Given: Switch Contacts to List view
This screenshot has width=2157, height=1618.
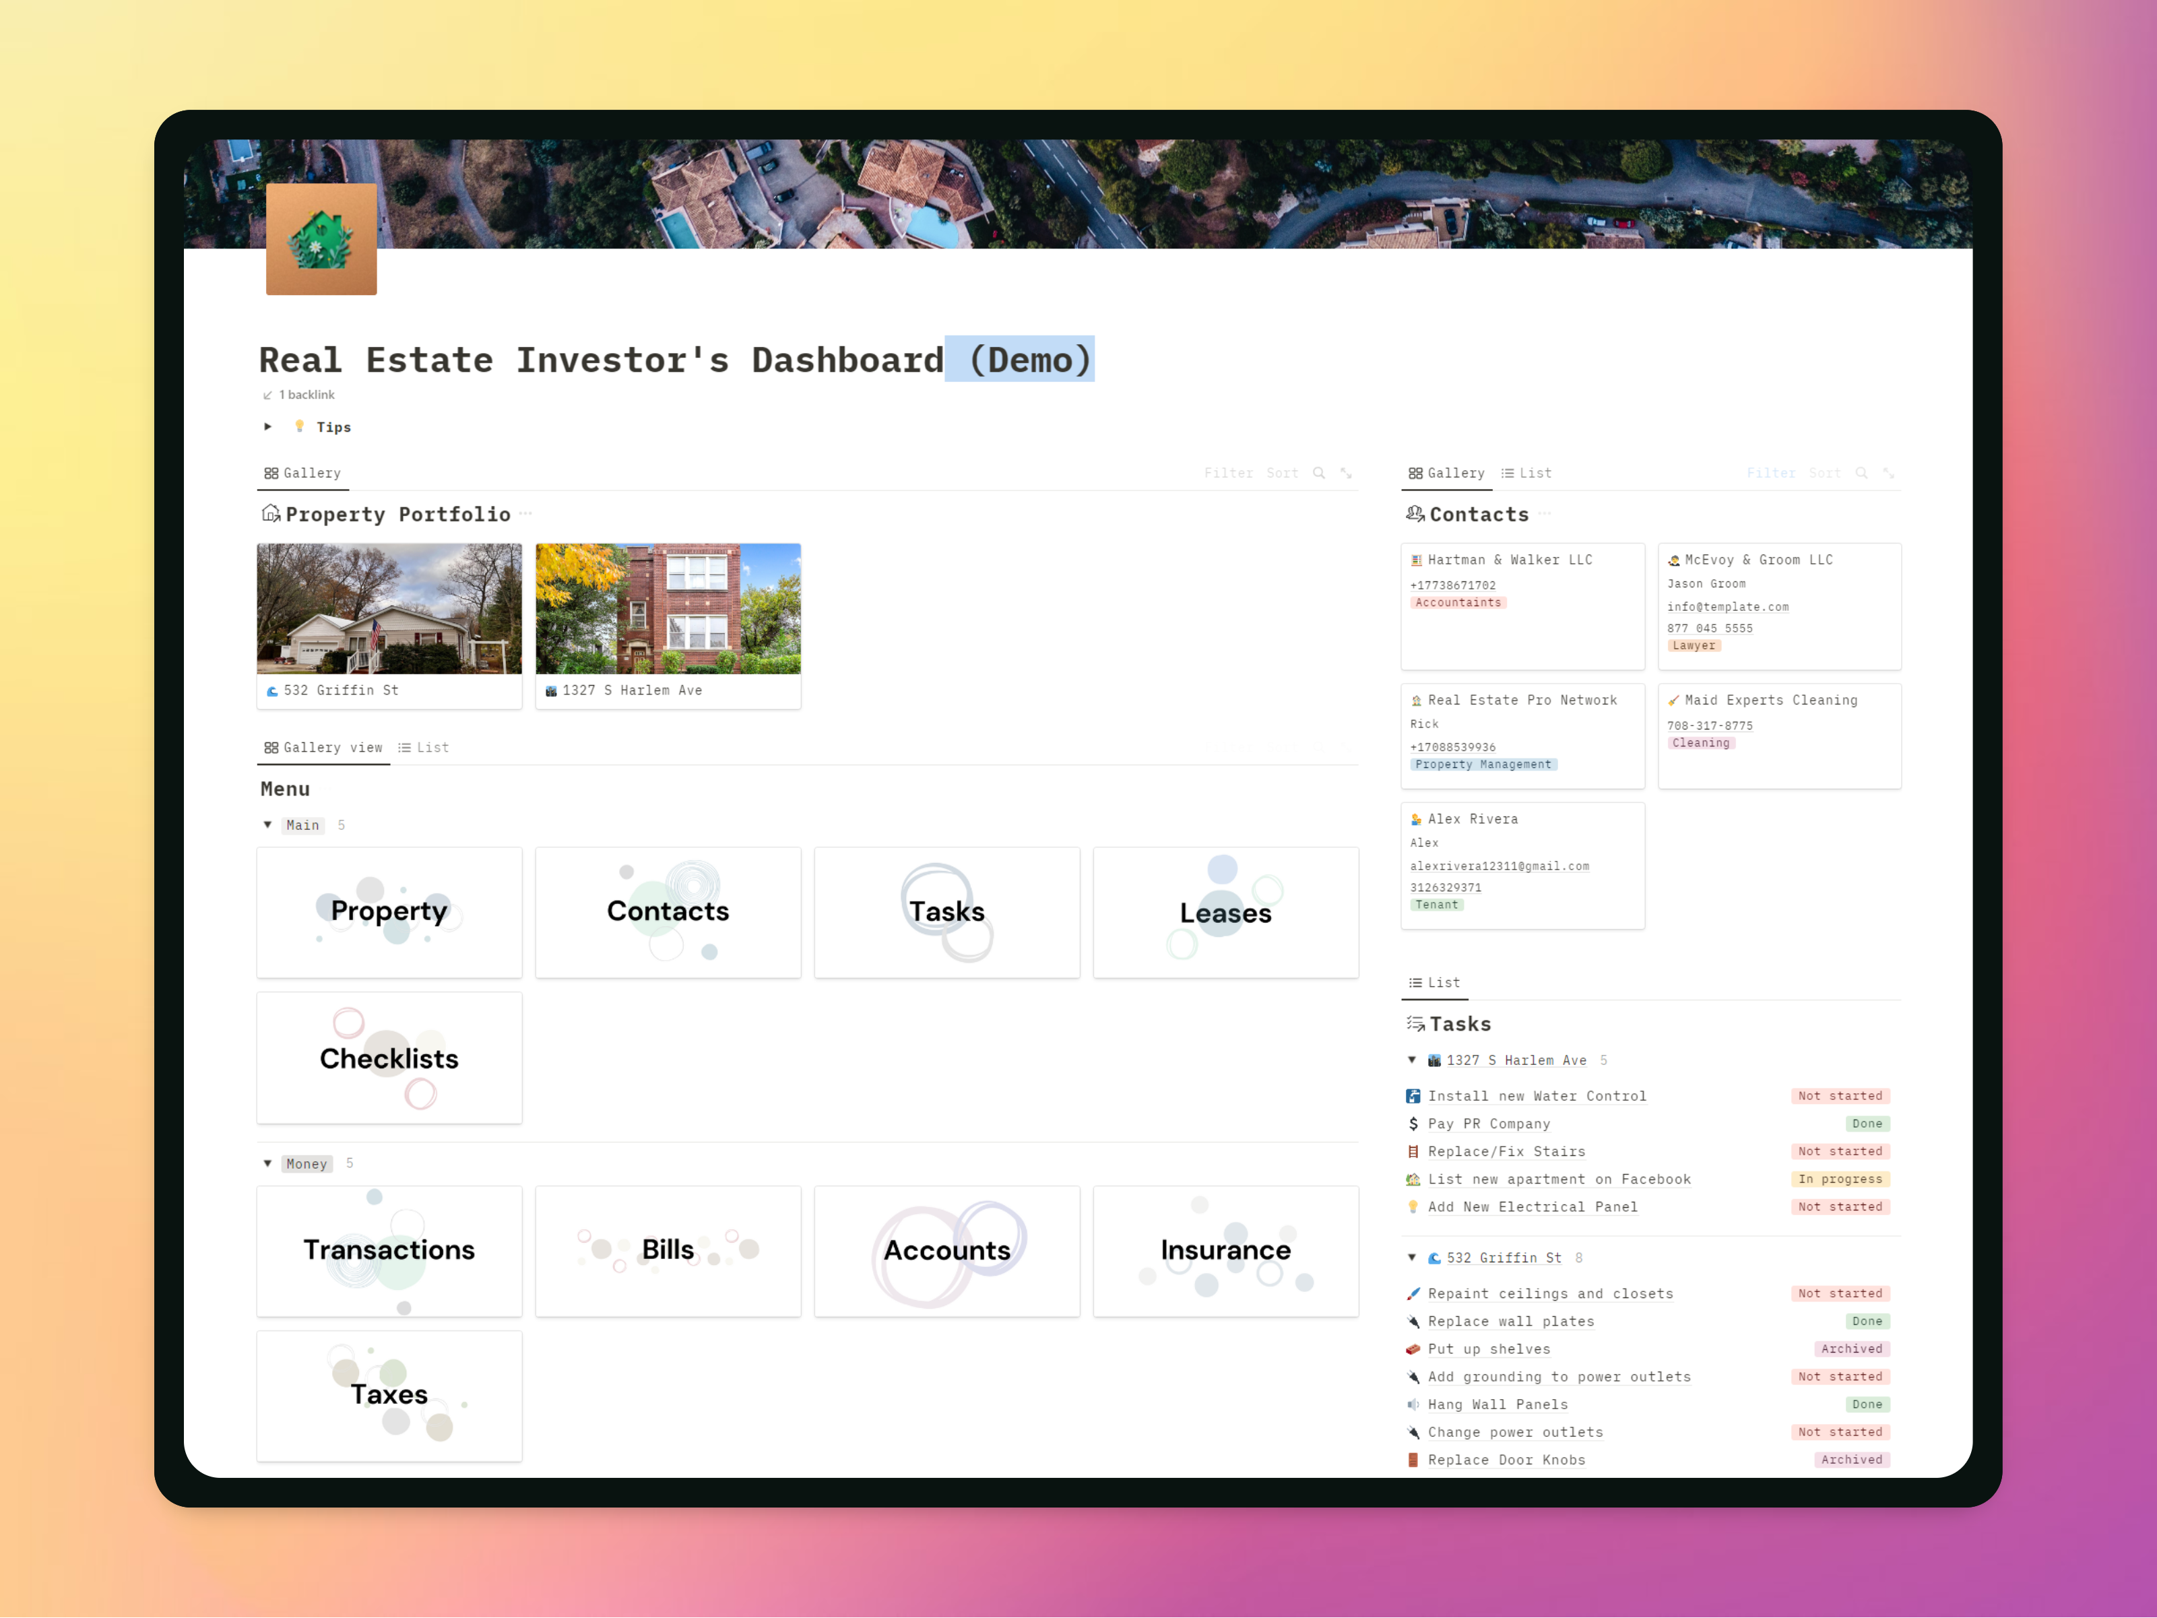Looking at the screenshot, I should [1526, 473].
